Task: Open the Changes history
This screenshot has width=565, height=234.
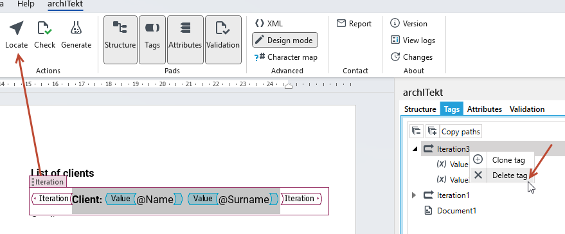Action: [411, 57]
